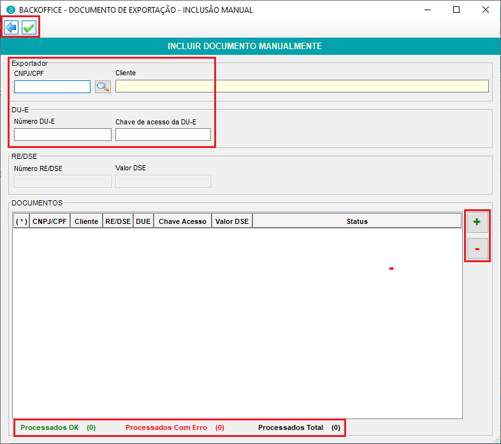This screenshot has height=444, width=501.
Task: Focus the exporter CNPJ/CPF input field
Action: (x=52, y=87)
